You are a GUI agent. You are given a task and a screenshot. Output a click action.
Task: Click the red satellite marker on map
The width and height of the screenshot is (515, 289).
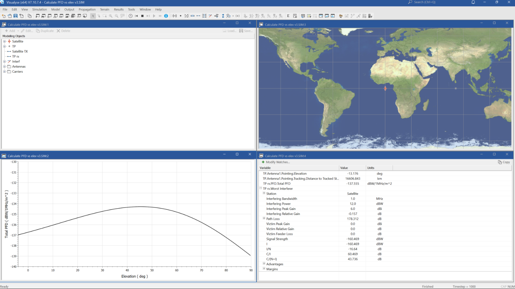(x=385, y=88)
